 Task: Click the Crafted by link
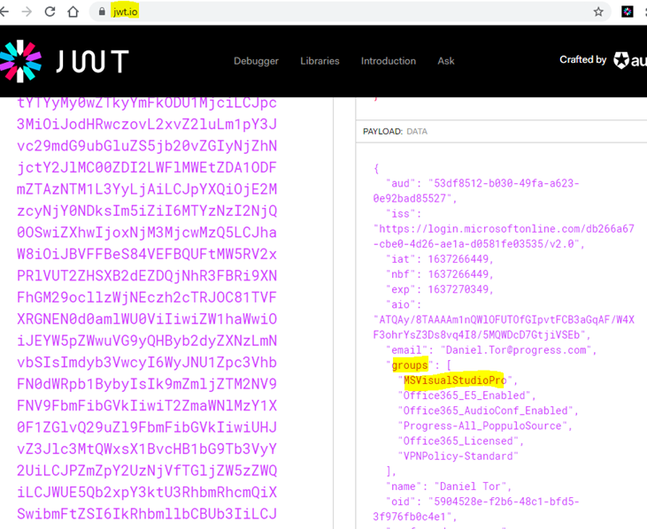point(582,59)
